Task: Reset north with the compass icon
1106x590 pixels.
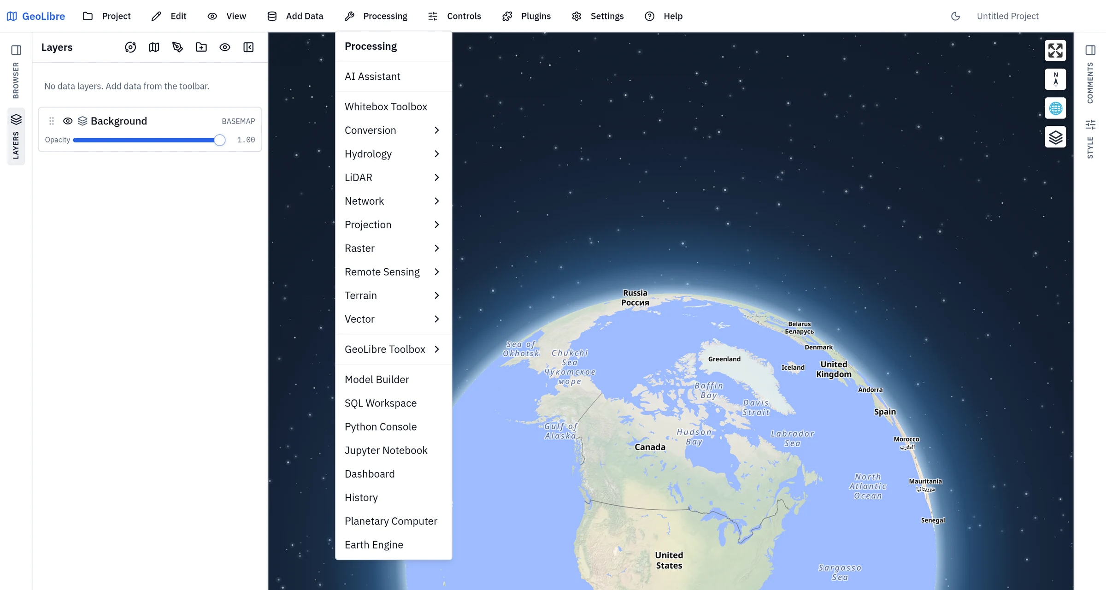Action: pyautogui.click(x=1055, y=79)
